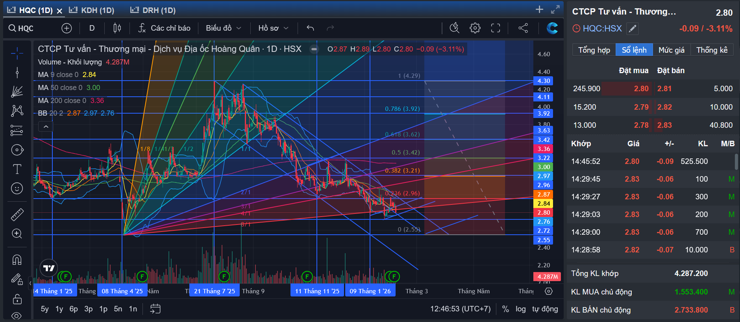Switch to the KDH (1D) chart tab
Viewport: 740px width, 322px height.
(x=92, y=10)
